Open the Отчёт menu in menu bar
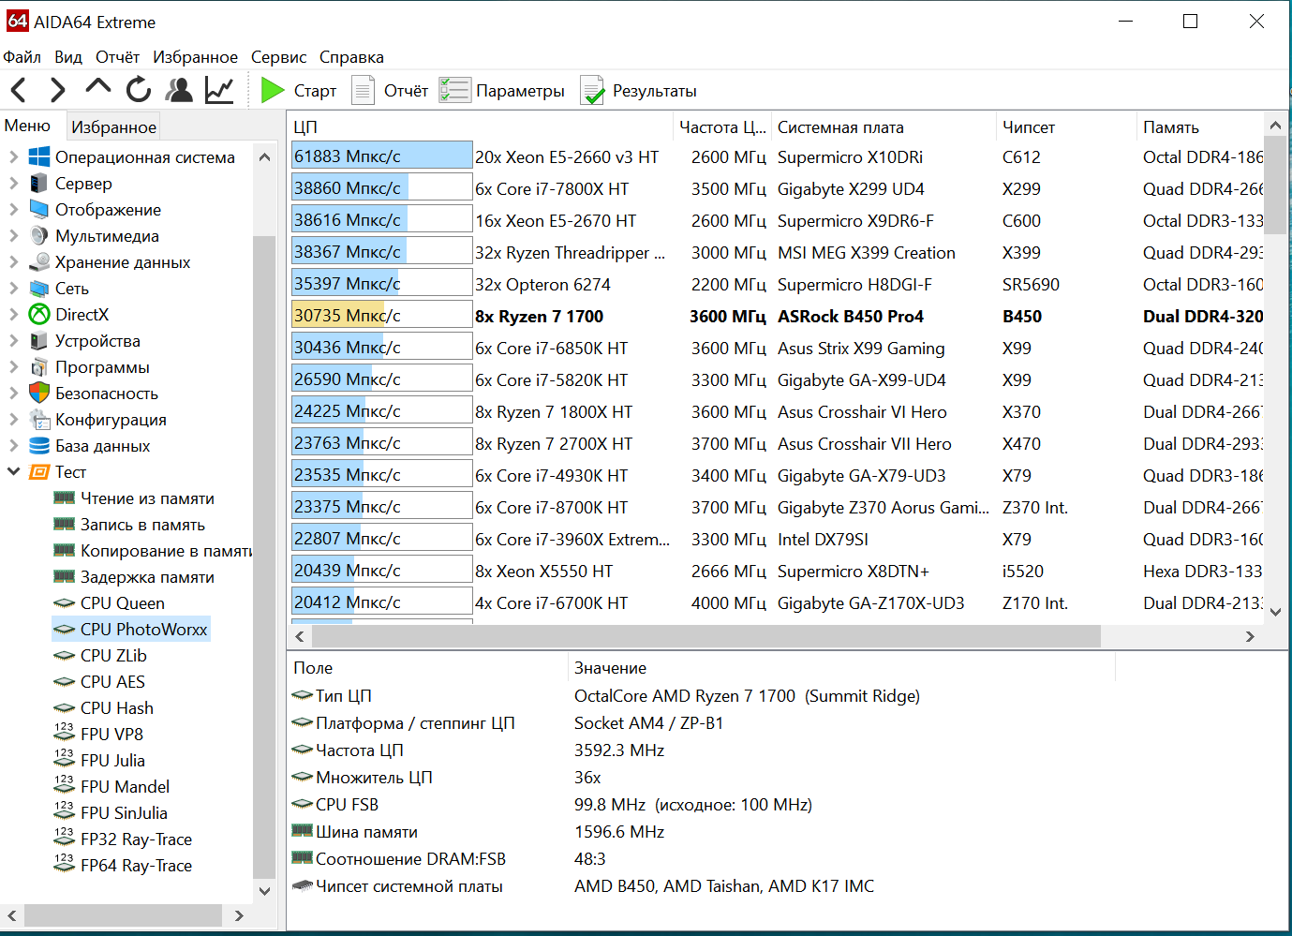1292x936 pixels. 117,57
